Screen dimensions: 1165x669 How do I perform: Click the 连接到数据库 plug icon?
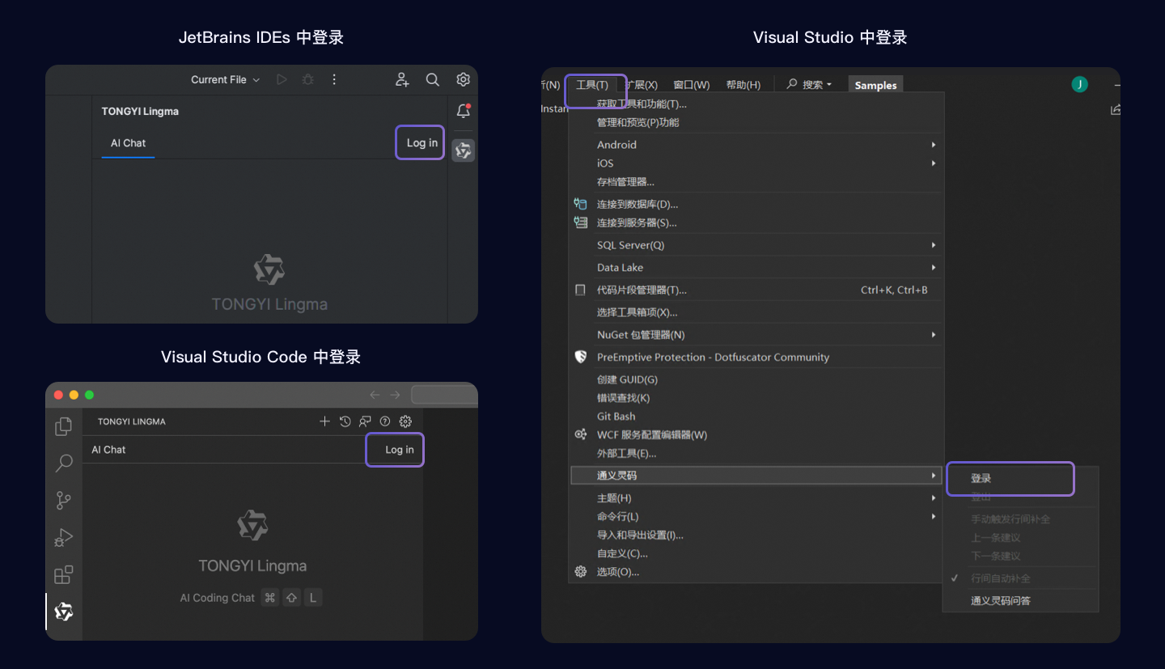(x=580, y=204)
